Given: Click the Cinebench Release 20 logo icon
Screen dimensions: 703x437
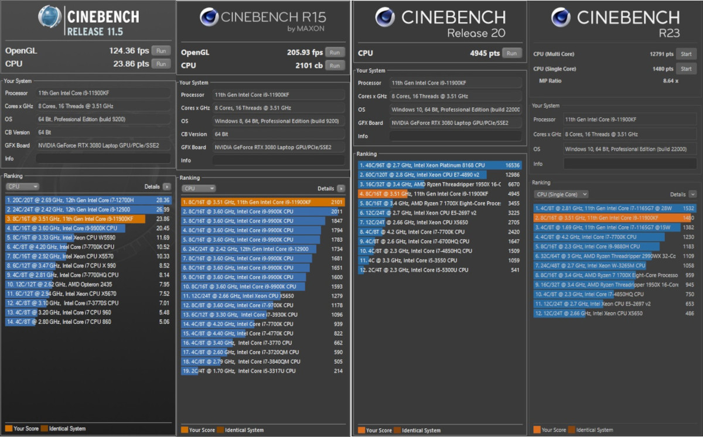Looking at the screenshot, I should 385,18.
